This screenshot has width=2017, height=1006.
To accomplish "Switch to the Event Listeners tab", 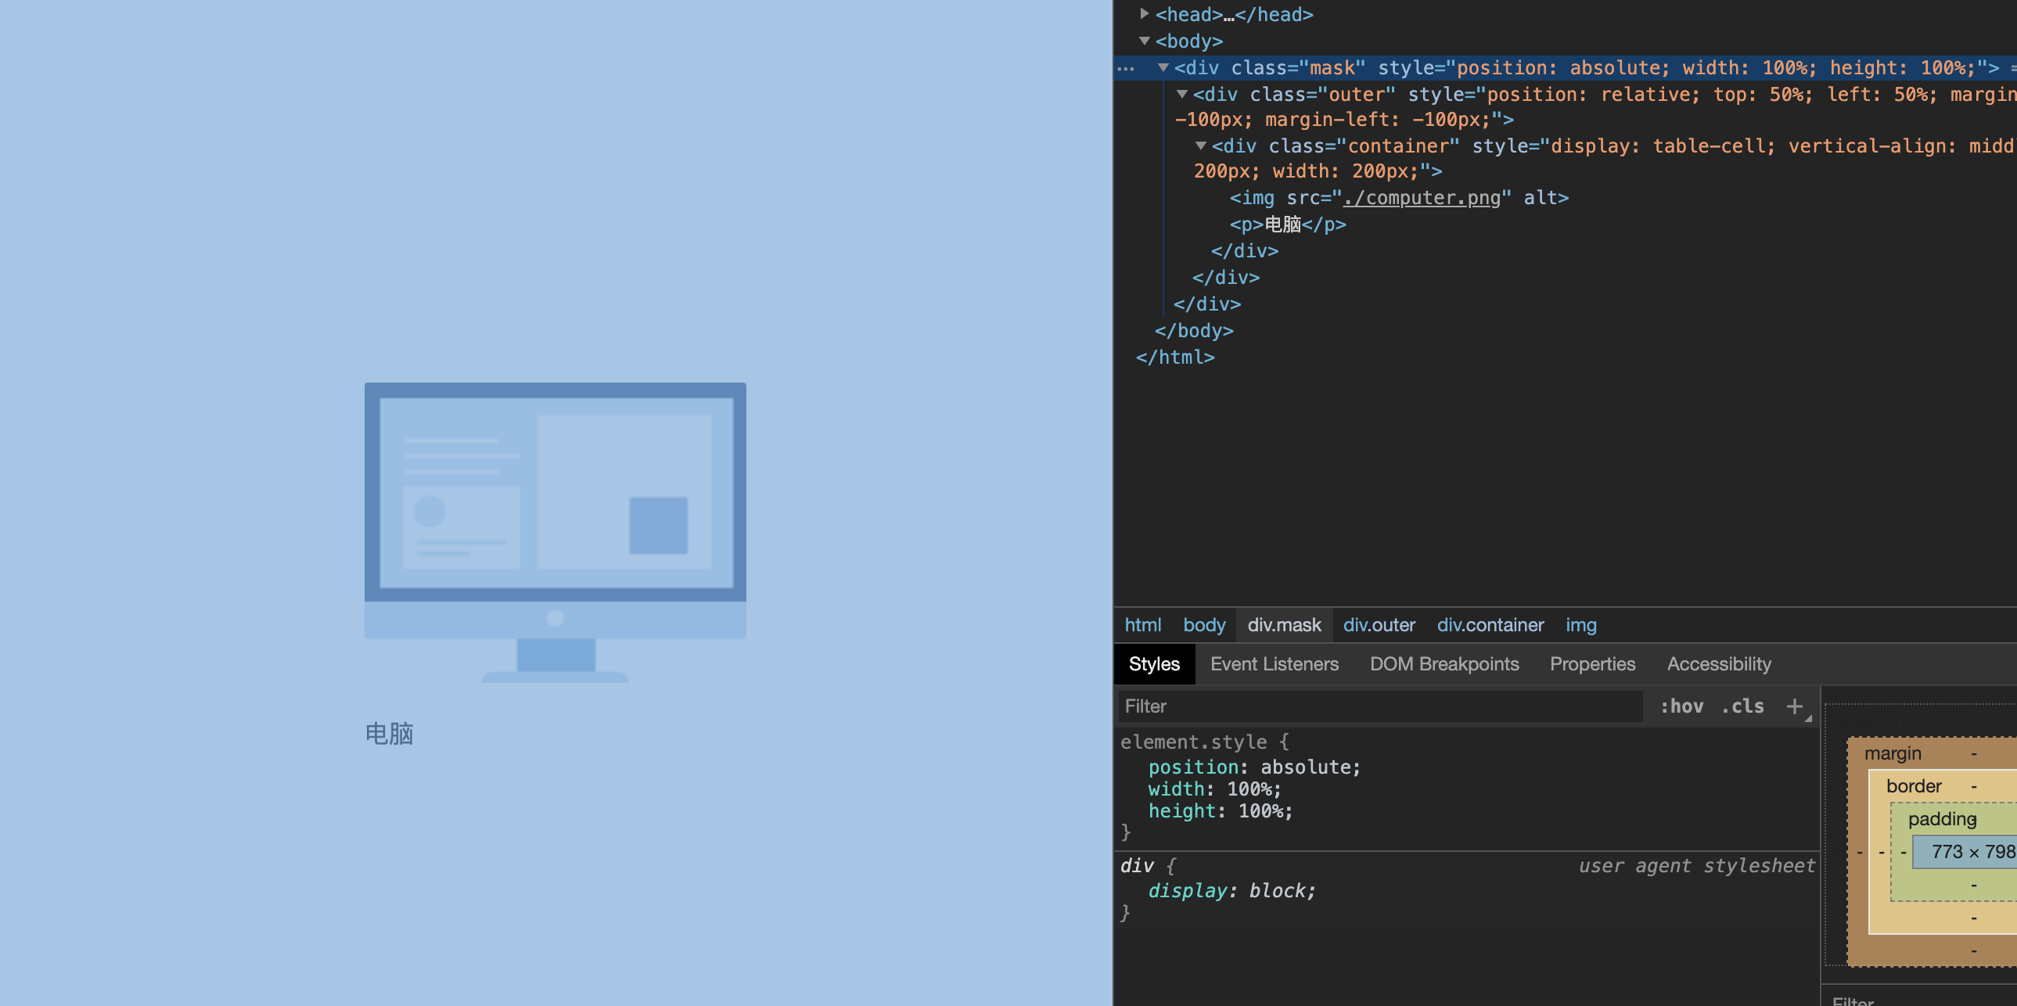I will 1274,664.
